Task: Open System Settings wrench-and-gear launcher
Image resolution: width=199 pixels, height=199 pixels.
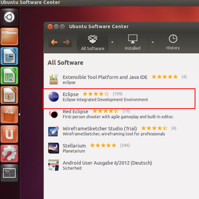Action: (x=9, y=154)
